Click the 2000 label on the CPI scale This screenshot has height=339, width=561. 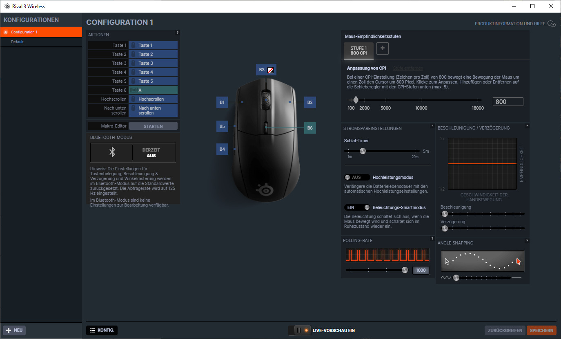[364, 108]
